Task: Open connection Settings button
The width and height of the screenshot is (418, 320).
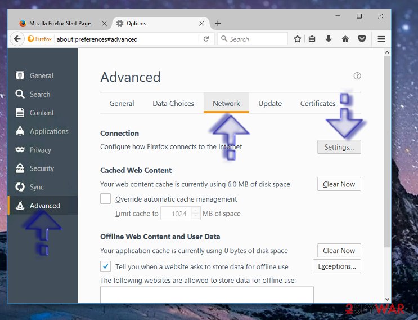Action: click(339, 147)
